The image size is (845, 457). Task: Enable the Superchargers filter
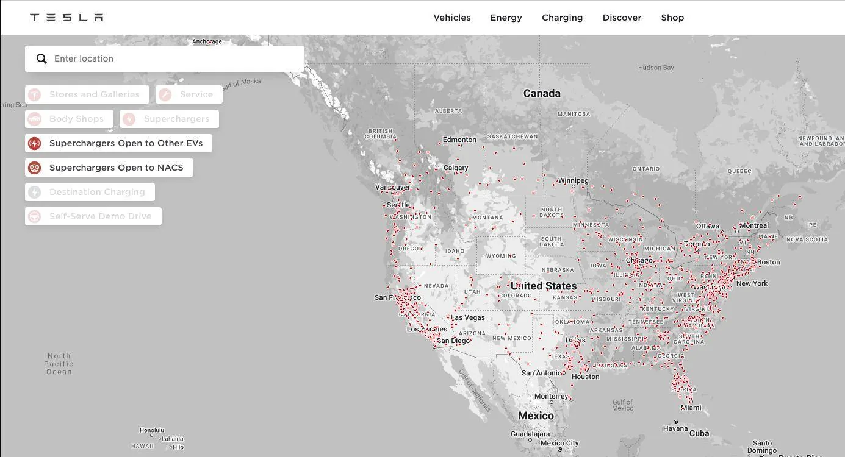[169, 119]
